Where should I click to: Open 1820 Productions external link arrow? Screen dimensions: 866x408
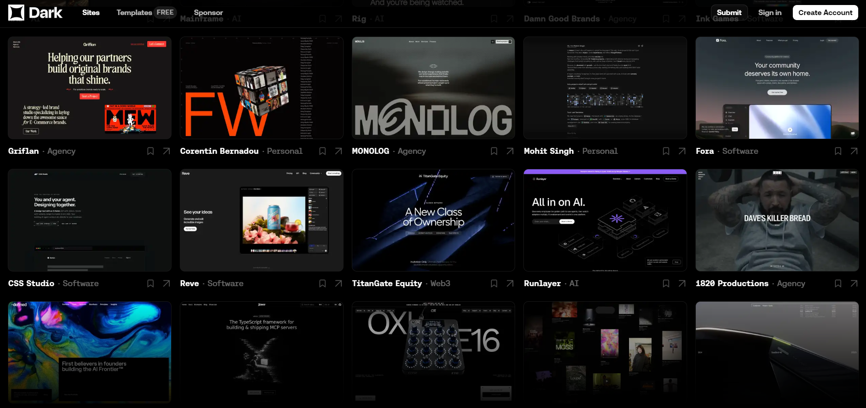(854, 283)
